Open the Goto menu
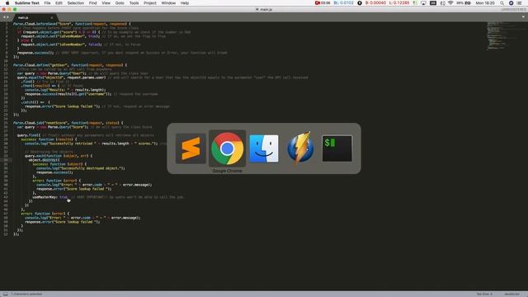The image size is (528, 297). coord(120,3)
